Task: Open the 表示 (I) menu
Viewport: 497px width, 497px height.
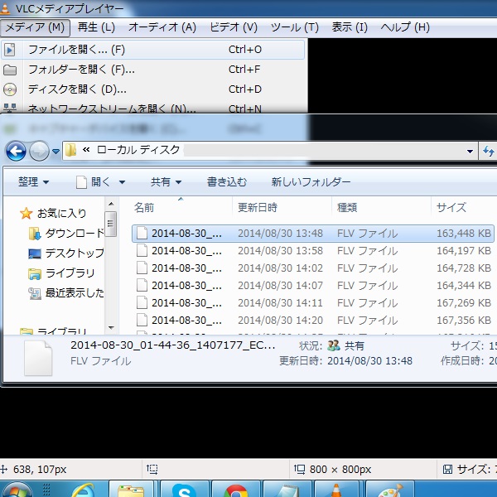Action: 350,27
